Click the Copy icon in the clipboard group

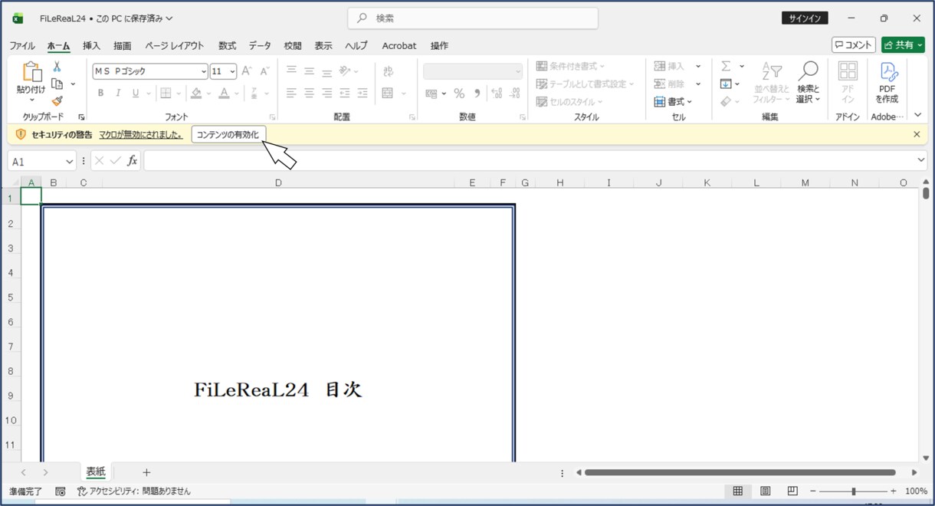coord(57,84)
